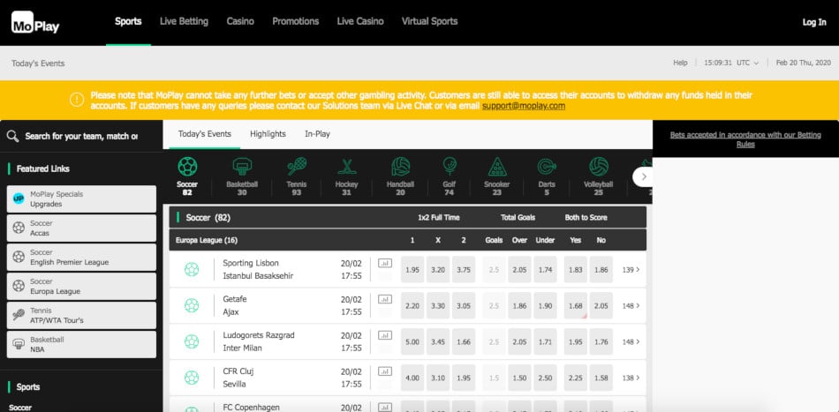Expand 148 more markets for Ludogorets Razgrad
The width and height of the screenshot is (839, 412).
point(631,341)
